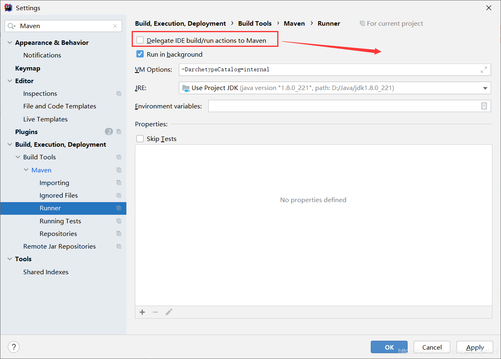This screenshot has width=501, height=359.
Task: Open Live Templates page
Action: [x=45, y=119]
